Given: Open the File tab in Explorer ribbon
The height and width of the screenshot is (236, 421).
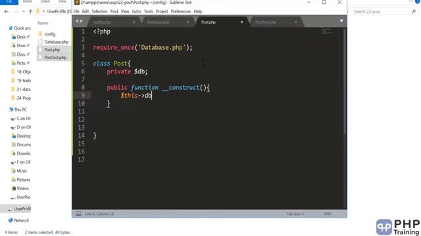Looking at the screenshot, I should click(9, 1).
